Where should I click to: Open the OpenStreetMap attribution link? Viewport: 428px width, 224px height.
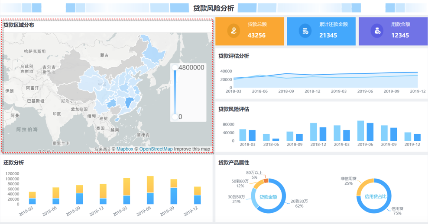pyautogui.click(x=156, y=149)
